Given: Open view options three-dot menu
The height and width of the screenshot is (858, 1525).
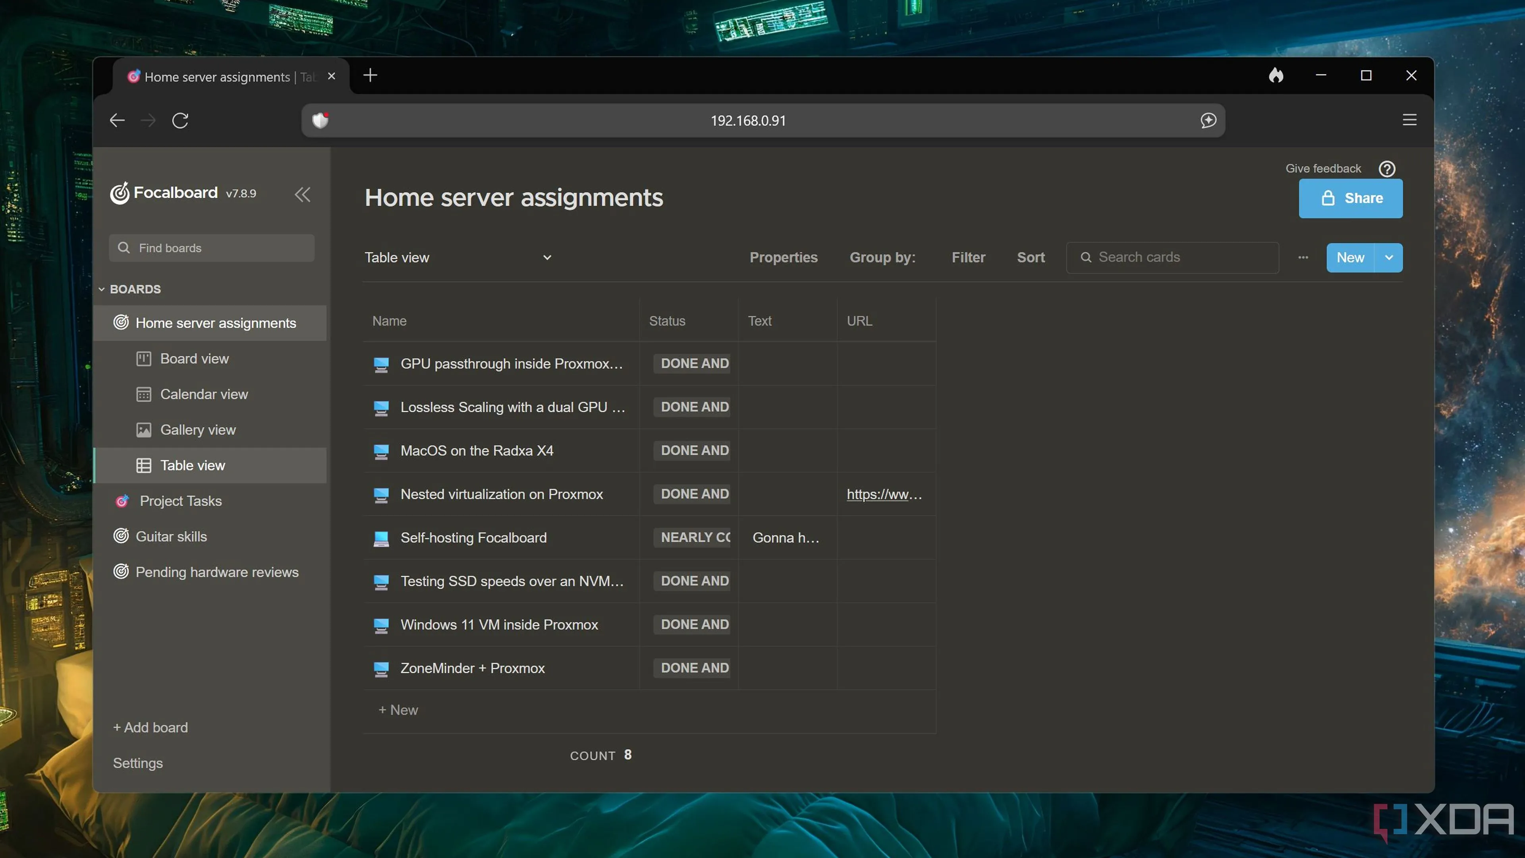Looking at the screenshot, I should point(1303,257).
